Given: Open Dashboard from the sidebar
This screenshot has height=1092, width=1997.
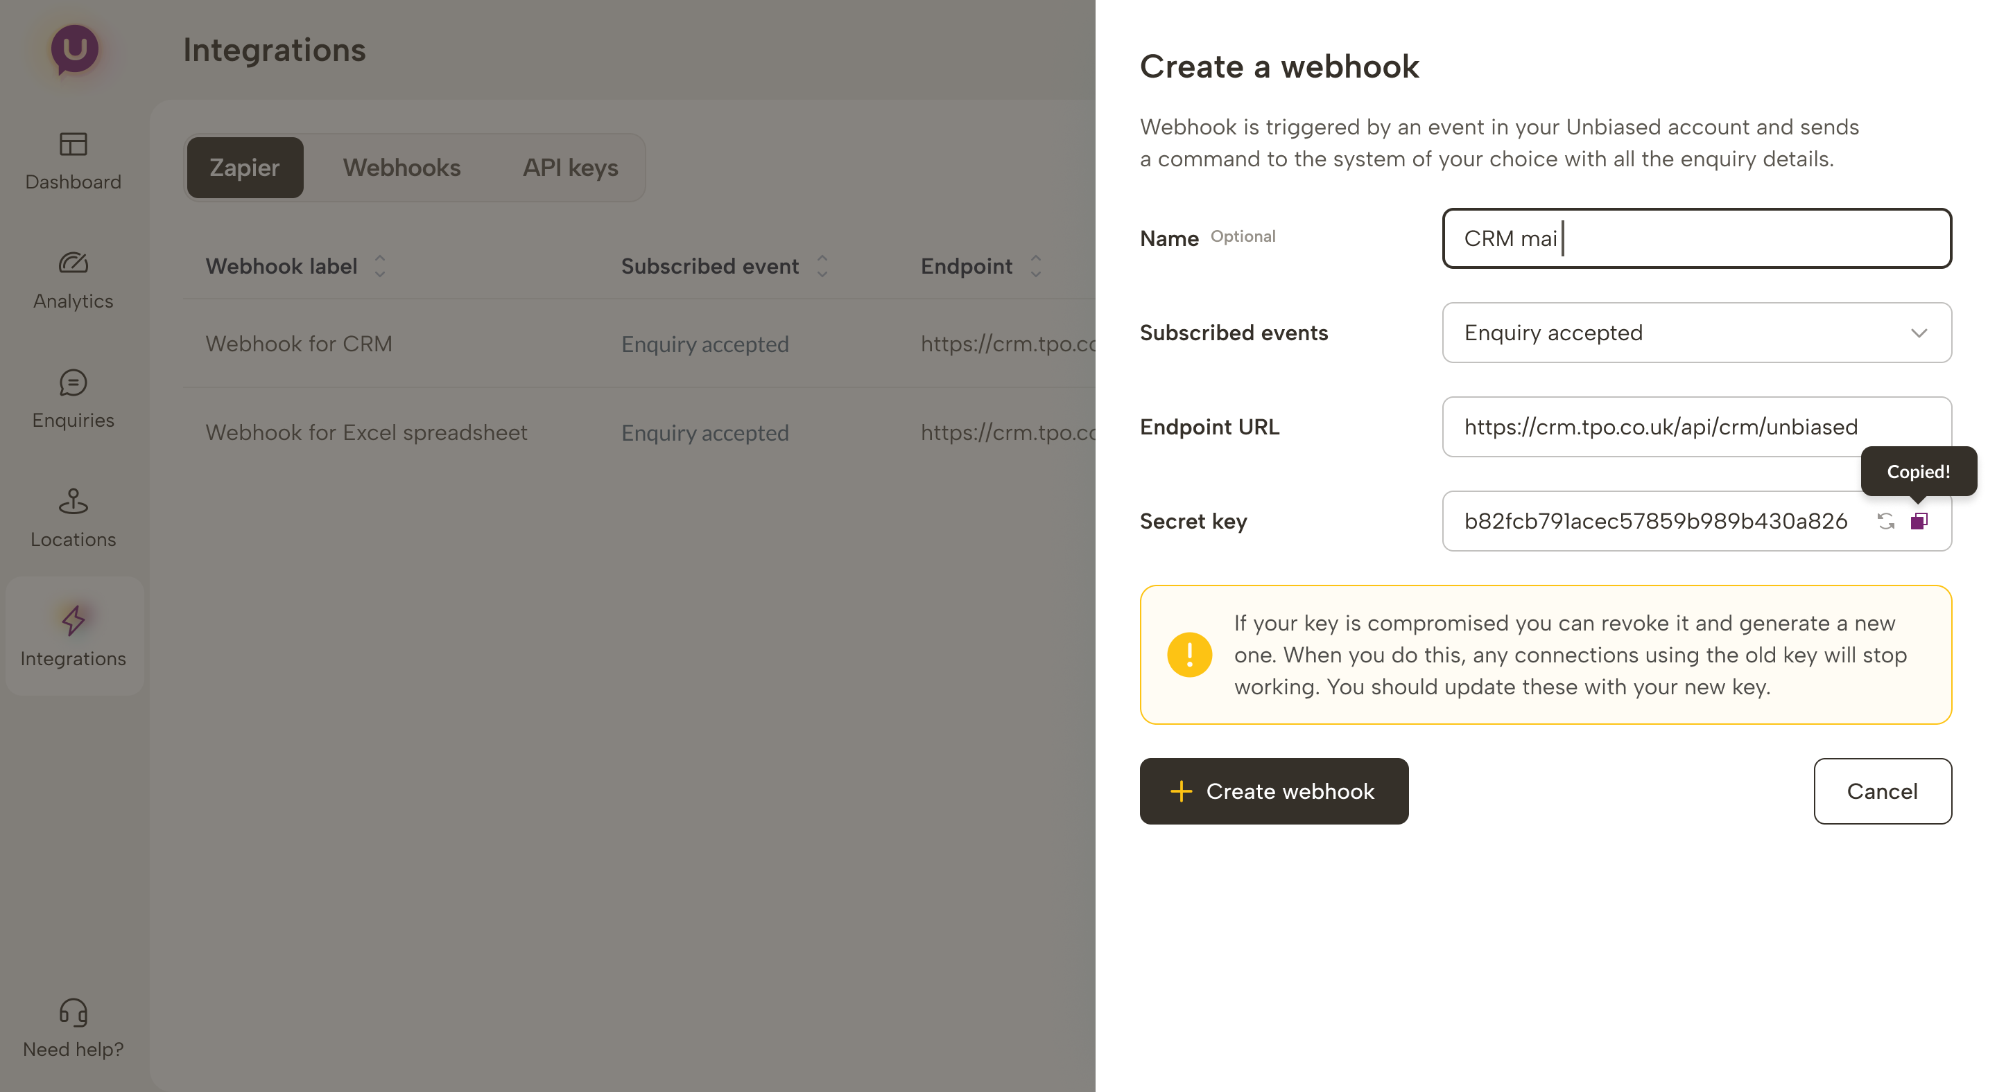Looking at the screenshot, I should [73, 162].
